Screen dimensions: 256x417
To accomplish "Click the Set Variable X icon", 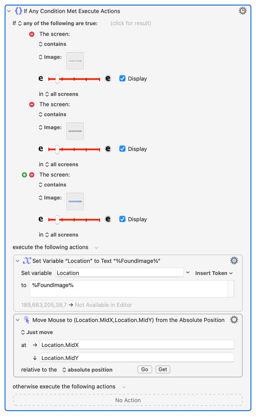I will pos(27,261).
